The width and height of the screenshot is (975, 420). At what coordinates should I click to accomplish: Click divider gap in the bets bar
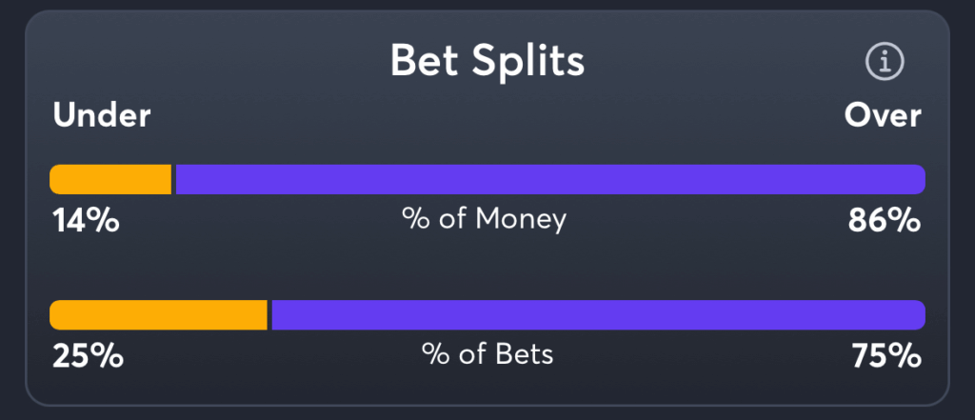click(x=269, y=315)
